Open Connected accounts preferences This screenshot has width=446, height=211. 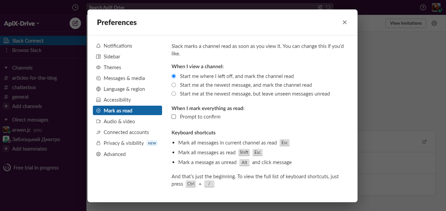[x=127, y=132]
